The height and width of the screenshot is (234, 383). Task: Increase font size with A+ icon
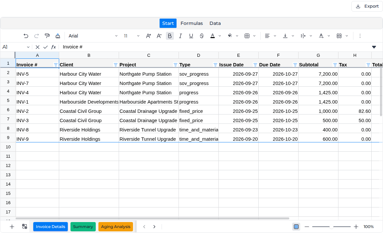point(148,36)
